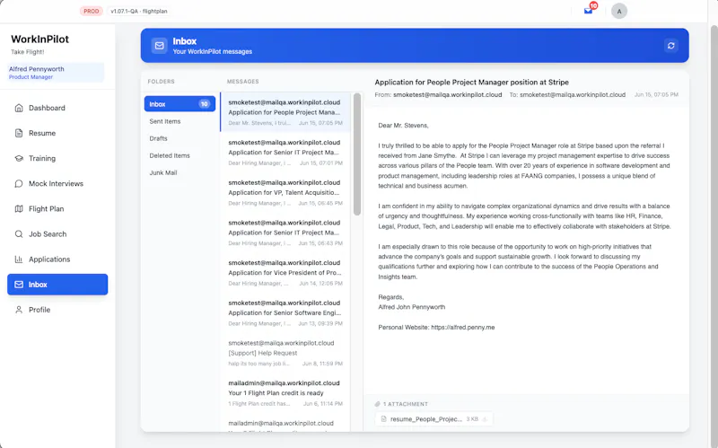Select the Inbox mail folder
The height and width of the screenshot is (448, 718).
pos(179,104)
